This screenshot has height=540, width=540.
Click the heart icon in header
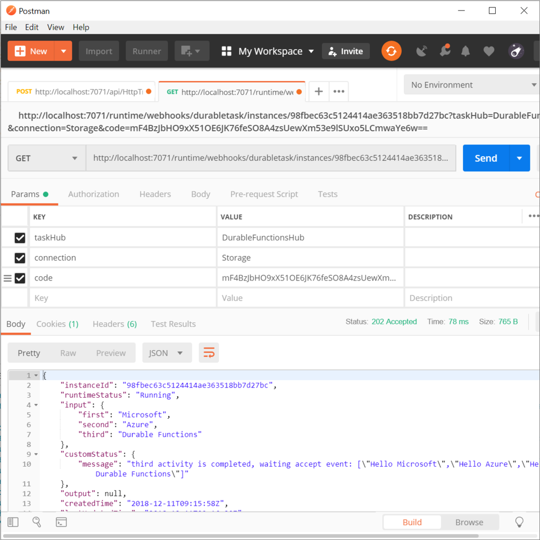489,51
